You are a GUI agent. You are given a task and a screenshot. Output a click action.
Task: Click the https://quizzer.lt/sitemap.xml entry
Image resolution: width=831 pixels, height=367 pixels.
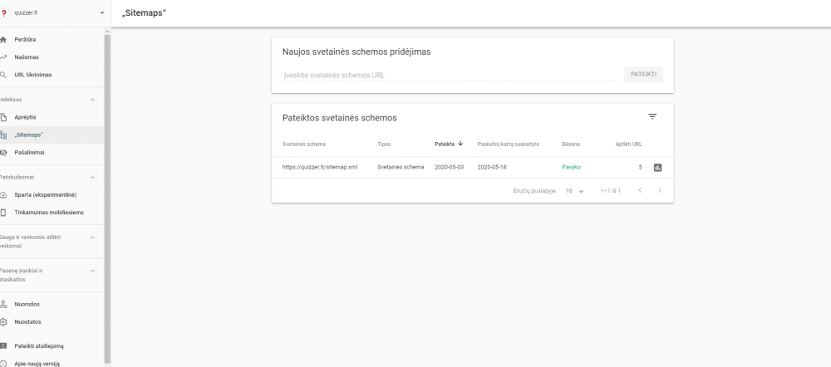(320, 167)
